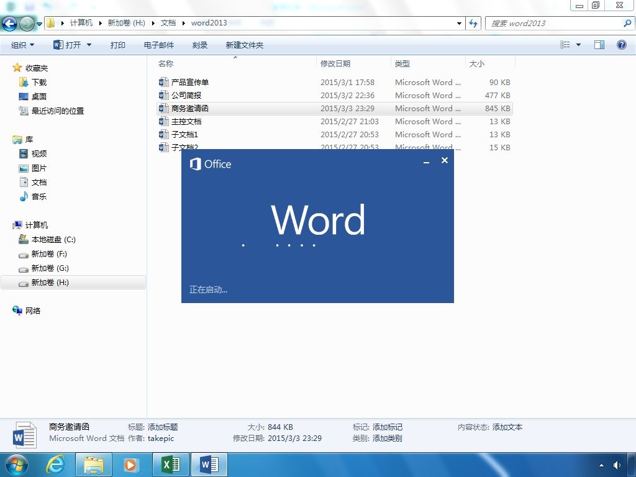Image resolution: width=636 pixels, height=477 pixels.
Task: Open the 图片 library
Action: coord(39,168)
